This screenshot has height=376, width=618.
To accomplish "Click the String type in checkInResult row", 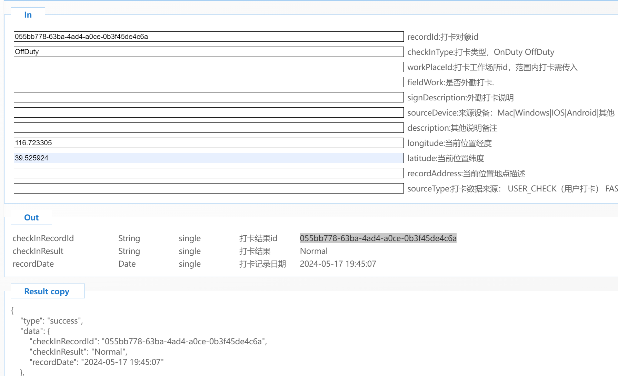I will tap(129, 251).
